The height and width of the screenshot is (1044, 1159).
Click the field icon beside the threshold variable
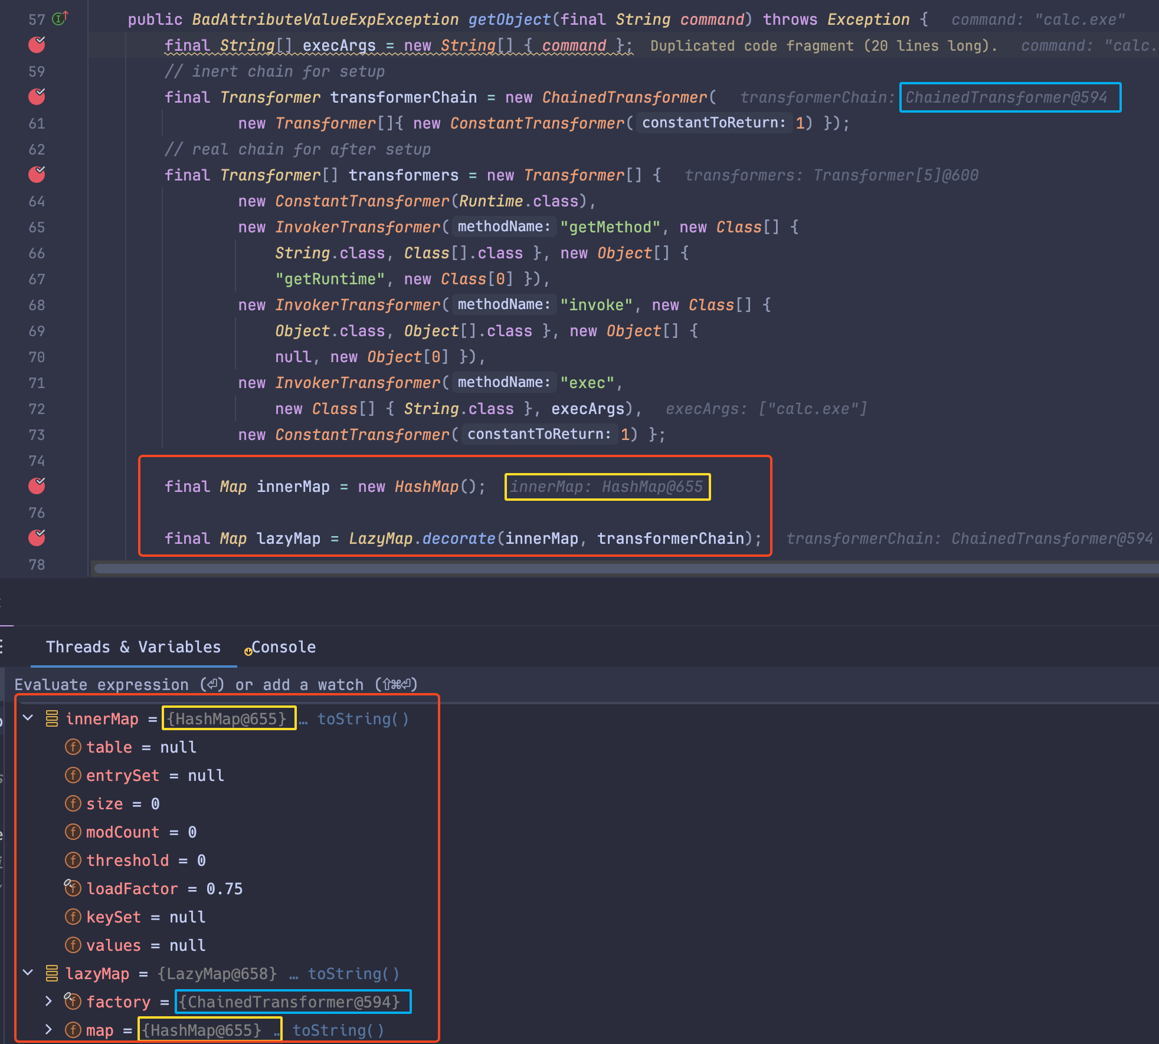click(73, 860)
